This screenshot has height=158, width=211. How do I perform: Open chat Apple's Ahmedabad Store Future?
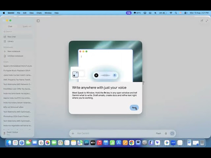[x=17, y=66]
